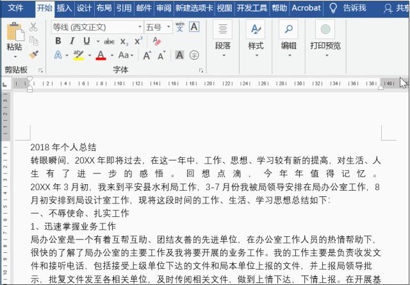
Task: Apply yellow text highlight color
Action: coord(78,55)
